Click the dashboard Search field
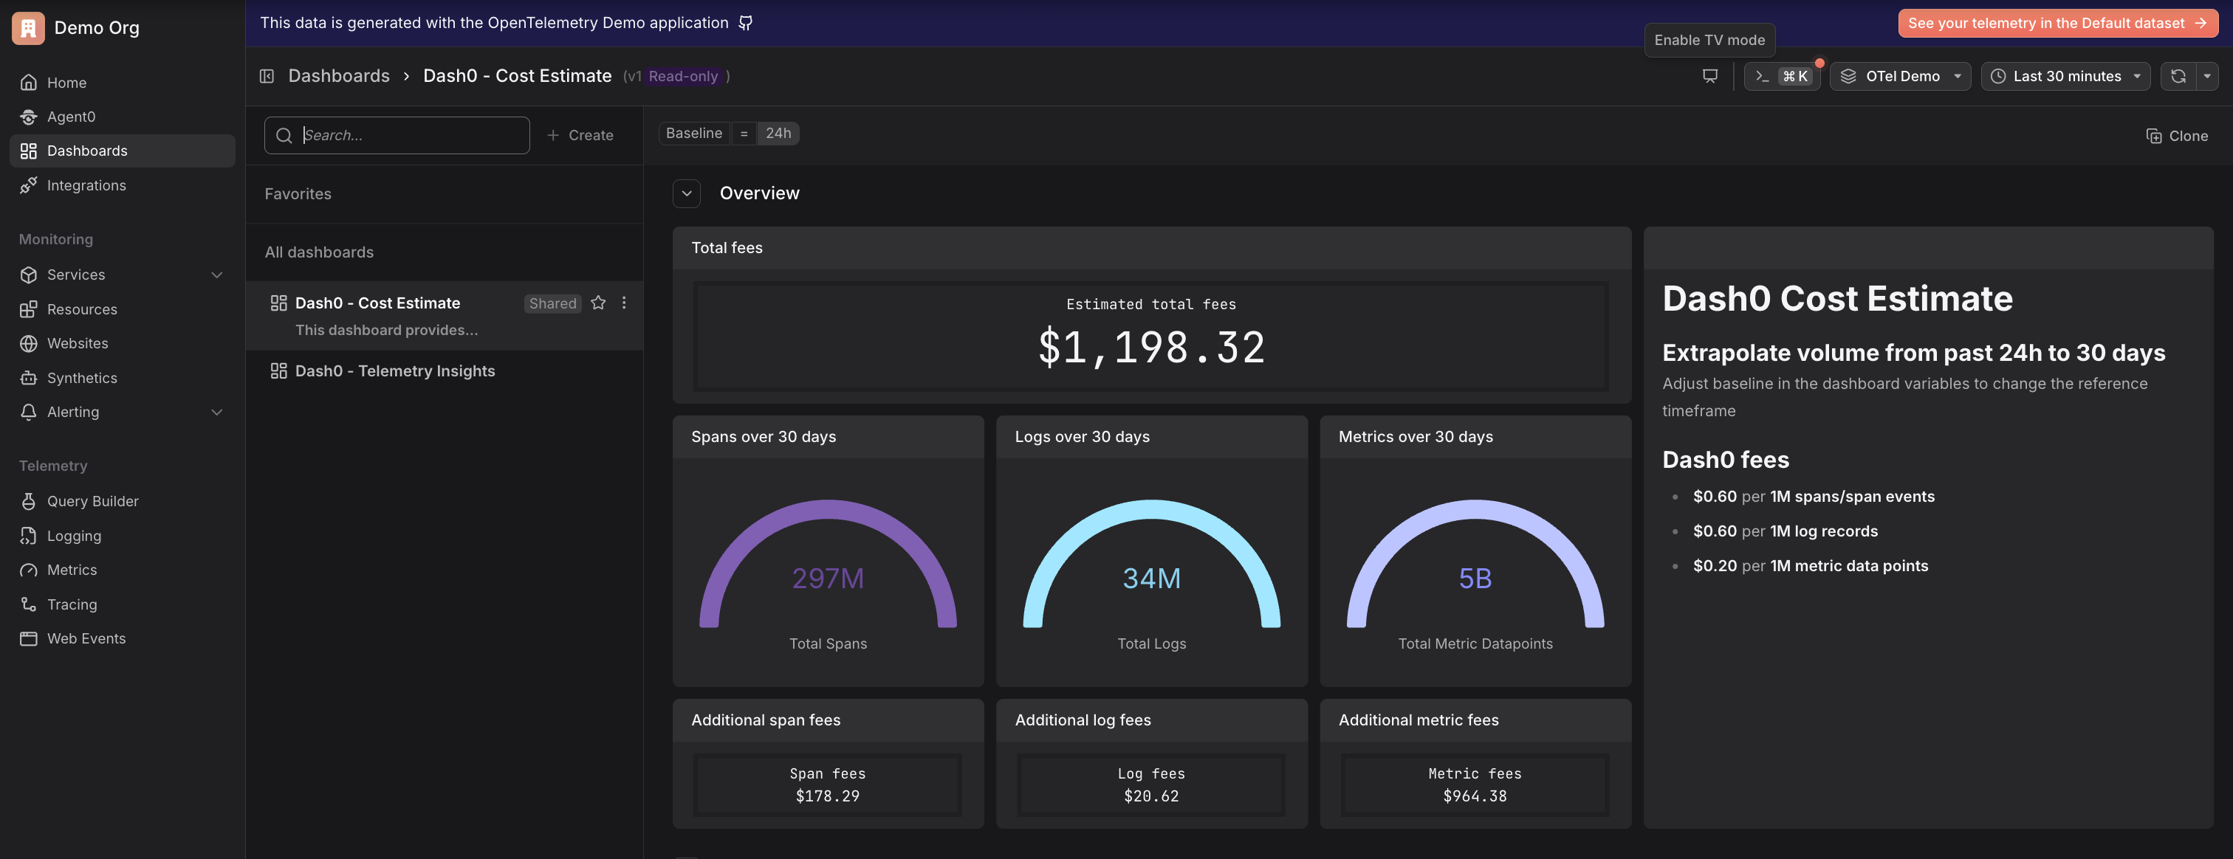The height and width of the screenshot is (859, 2233). point(408,135)
